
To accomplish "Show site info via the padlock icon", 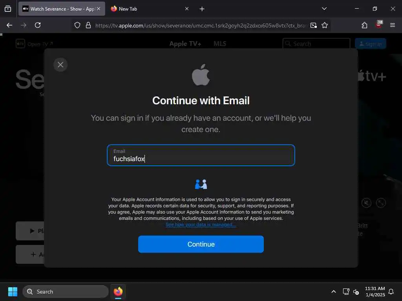I will click(x=88, y=25).
